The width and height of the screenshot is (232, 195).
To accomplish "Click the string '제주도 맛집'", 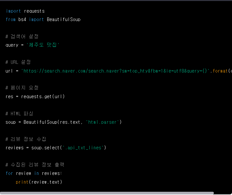I will 43,45.
